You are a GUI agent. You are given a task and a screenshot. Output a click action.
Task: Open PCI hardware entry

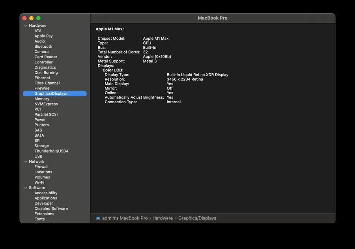point(37,109)
